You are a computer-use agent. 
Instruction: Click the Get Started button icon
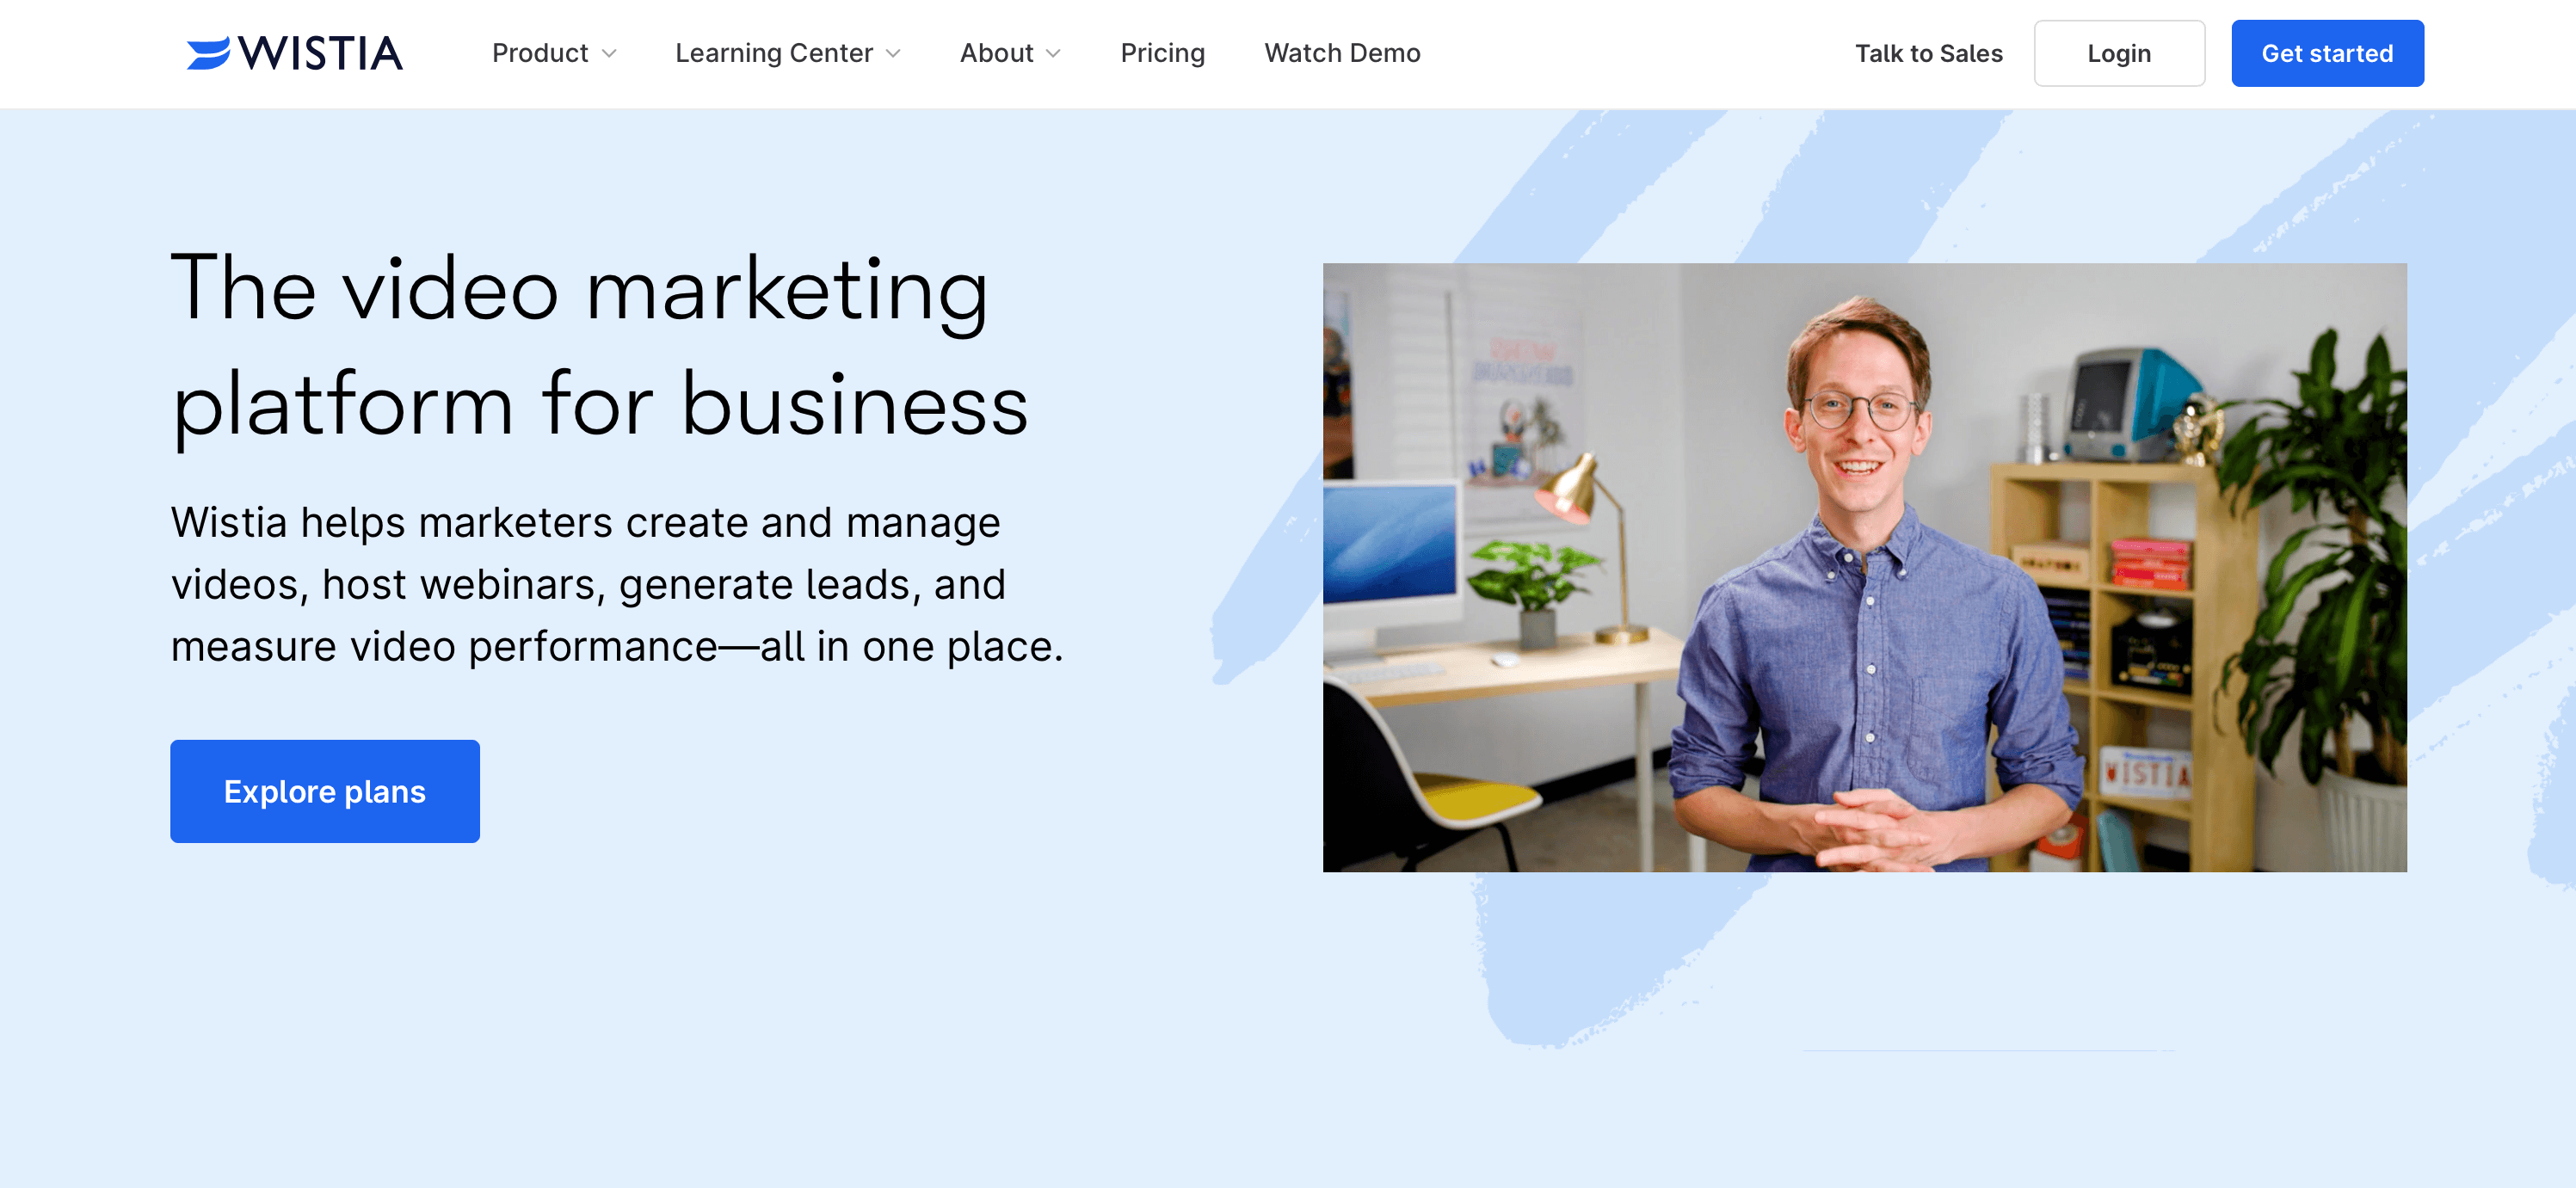[2328, 52]
